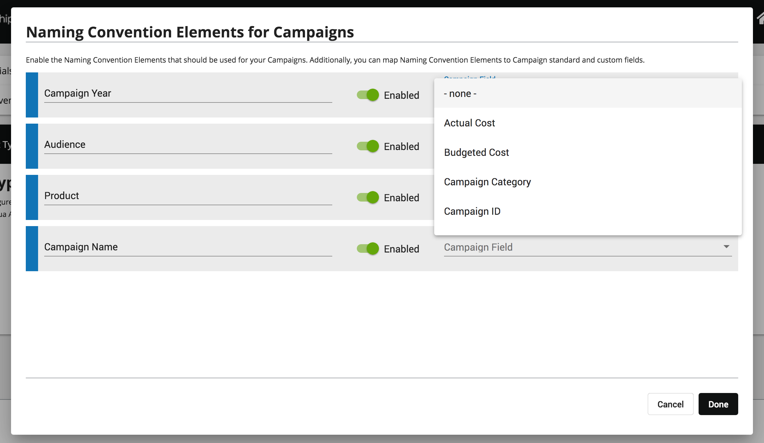Viewport: 764px width, 443px height.
Task: Click the home icon behind the dialog
Action: [x=760, y=18]
